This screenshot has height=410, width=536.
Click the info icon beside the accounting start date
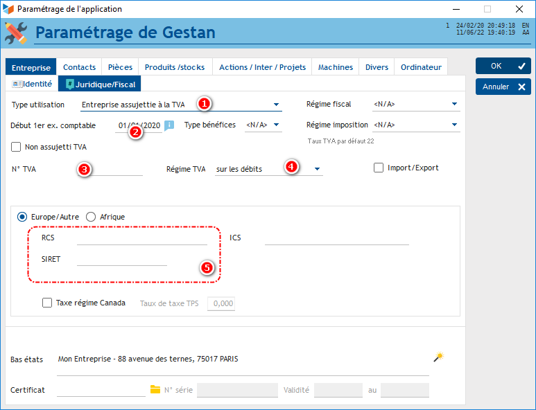[169, 125]
